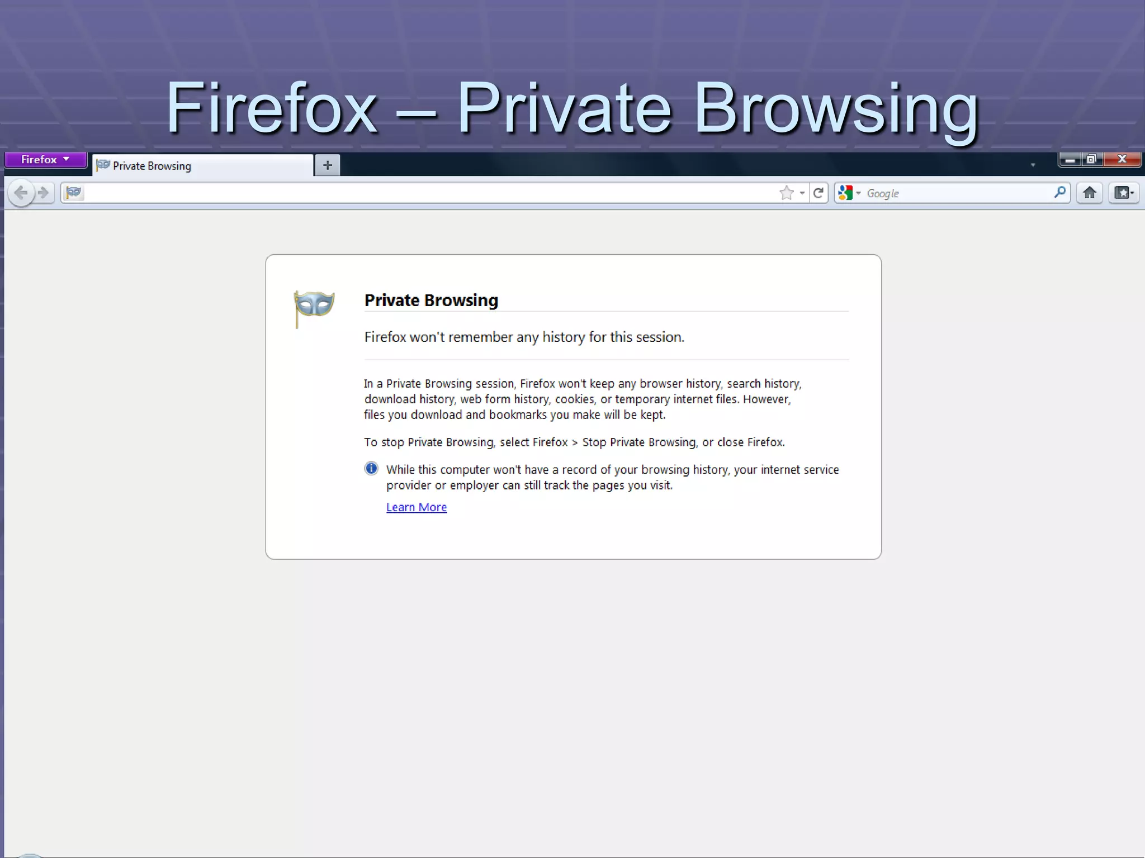Run search with the magnifying glass icon
This screenshot has width=1145, height=858.
pyautogui.click(x=1059, y=193)
